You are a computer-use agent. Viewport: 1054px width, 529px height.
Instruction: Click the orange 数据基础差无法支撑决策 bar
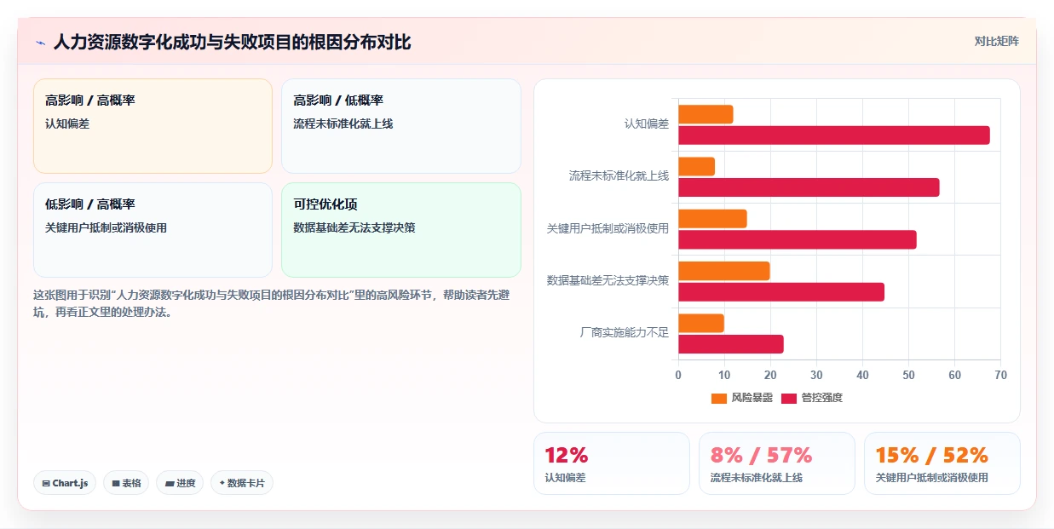(724, 271)
